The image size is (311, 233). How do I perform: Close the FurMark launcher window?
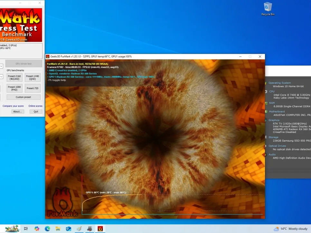[40, 3]
